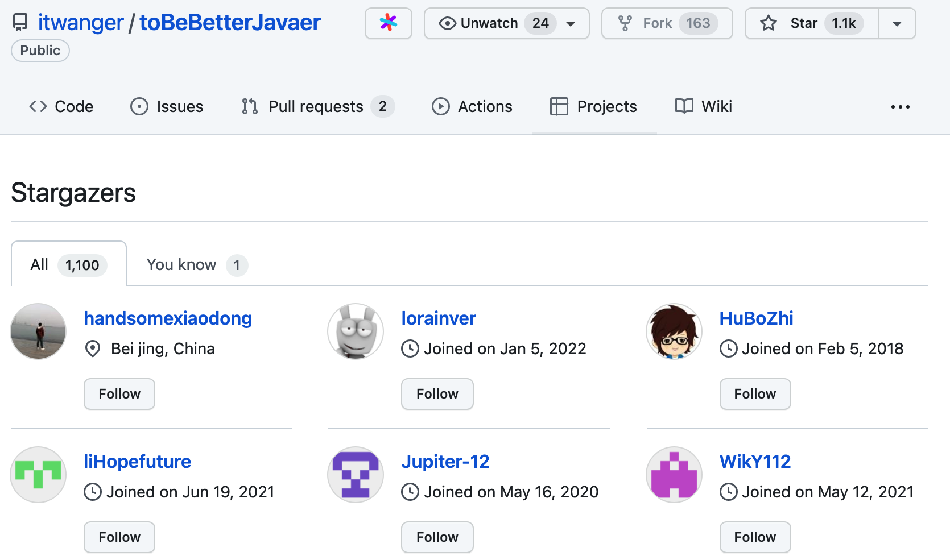Viewport: 950px width, 556px height.
Task: Follow user handsomexiaodong
Action: click(119, 394)
